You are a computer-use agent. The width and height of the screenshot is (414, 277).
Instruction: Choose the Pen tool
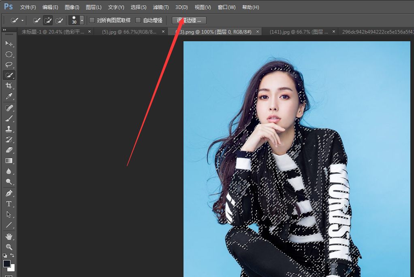coord(9,193)
